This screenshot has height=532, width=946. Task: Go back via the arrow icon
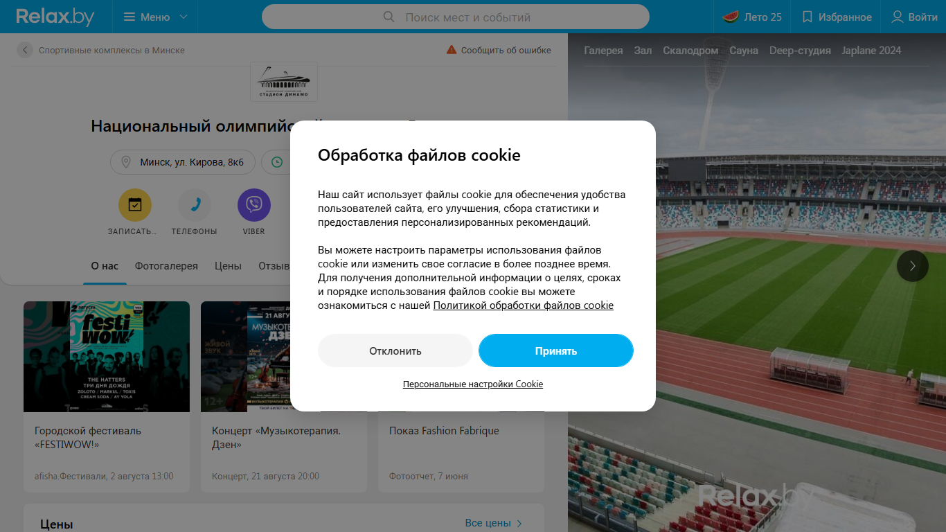(x=25, y=50)
